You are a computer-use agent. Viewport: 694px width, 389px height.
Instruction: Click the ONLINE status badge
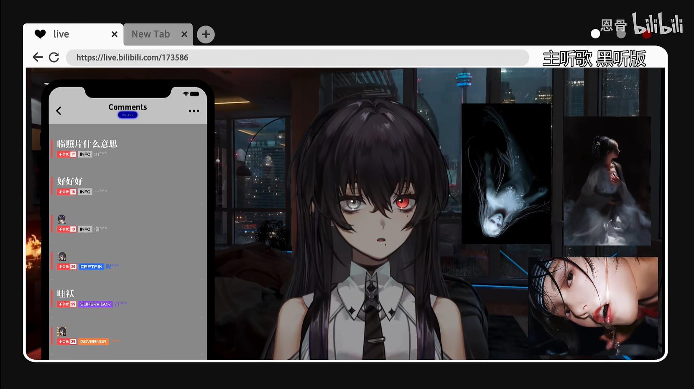click(x=128, y=115)
